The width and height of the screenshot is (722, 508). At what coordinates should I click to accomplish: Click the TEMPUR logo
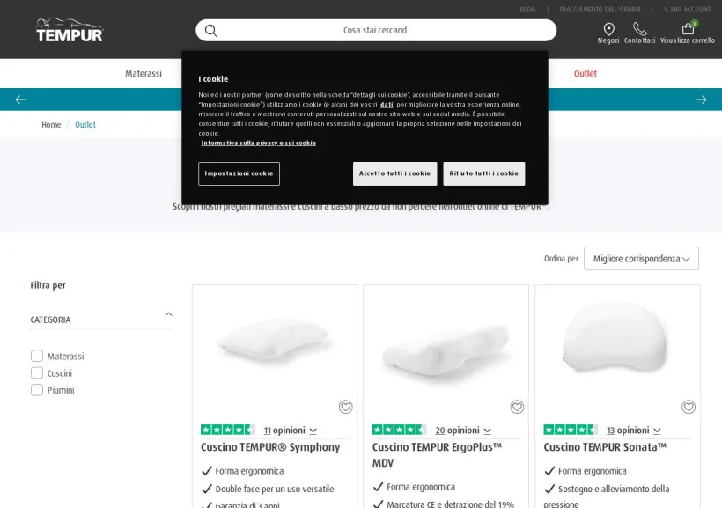pyautogui.click(x=70, y=31)
